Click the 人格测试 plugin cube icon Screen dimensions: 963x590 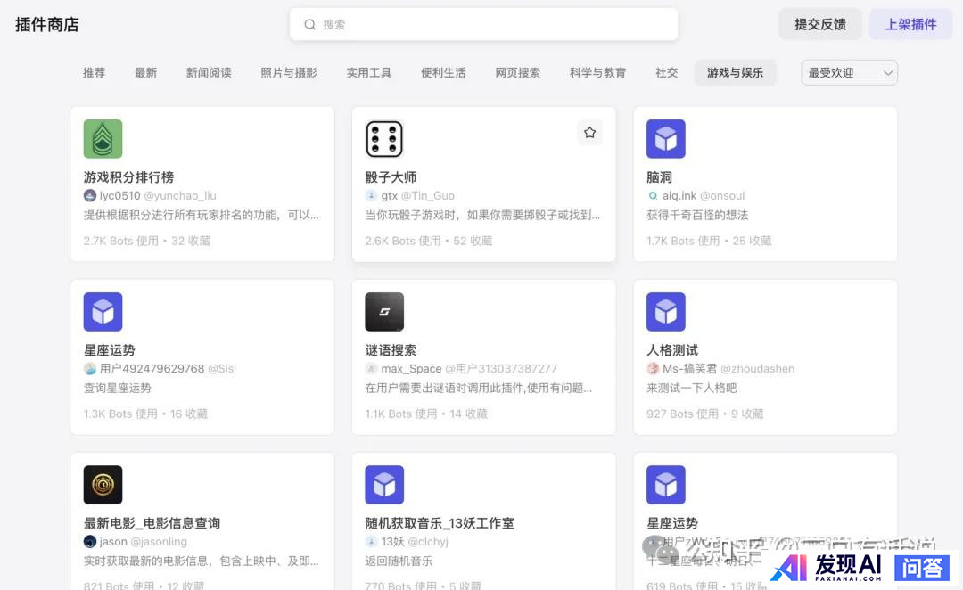click(x=665, y=312)
